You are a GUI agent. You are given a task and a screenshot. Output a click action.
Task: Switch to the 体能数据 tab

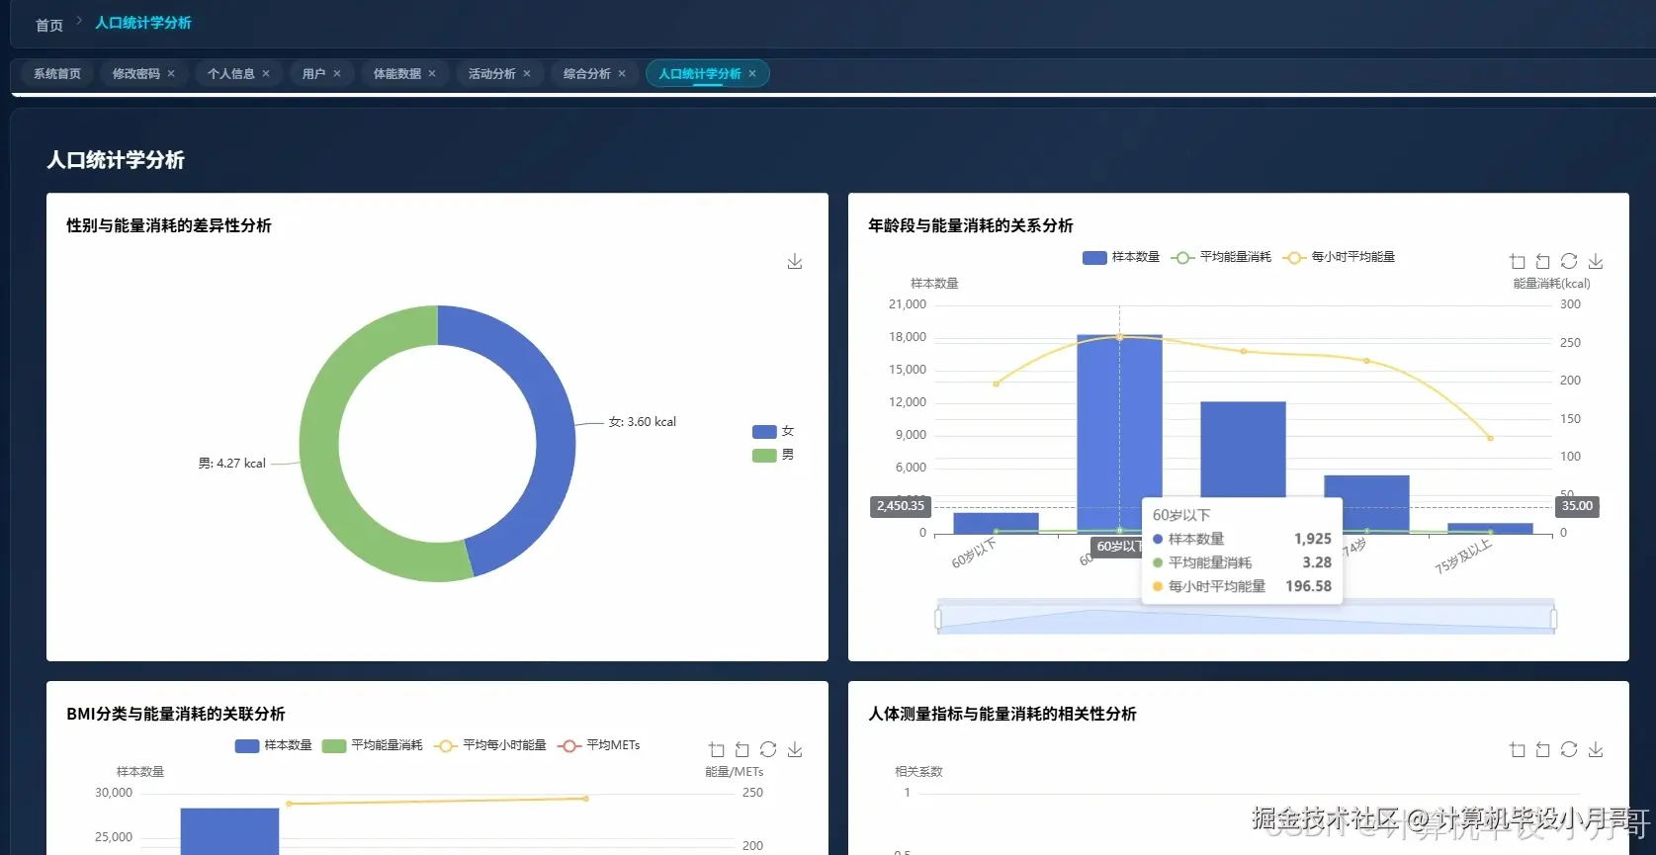[397, 74]
